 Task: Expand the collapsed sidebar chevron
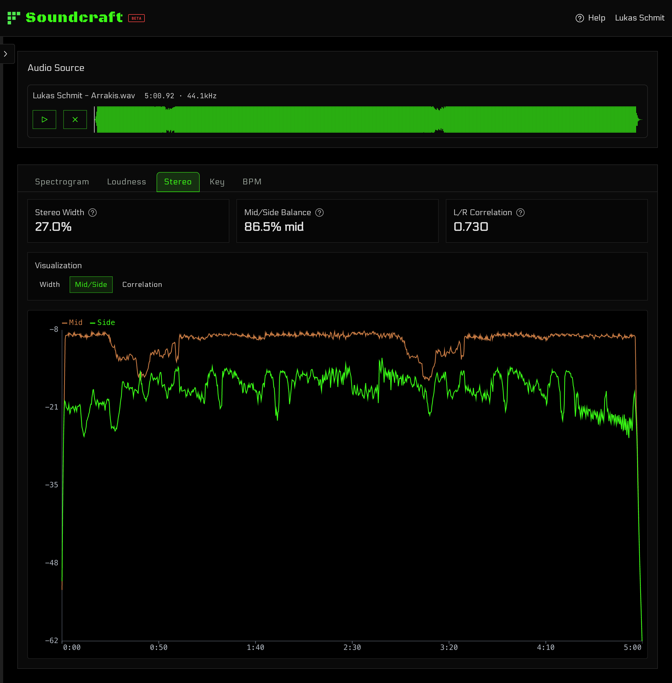pos(6,54)
